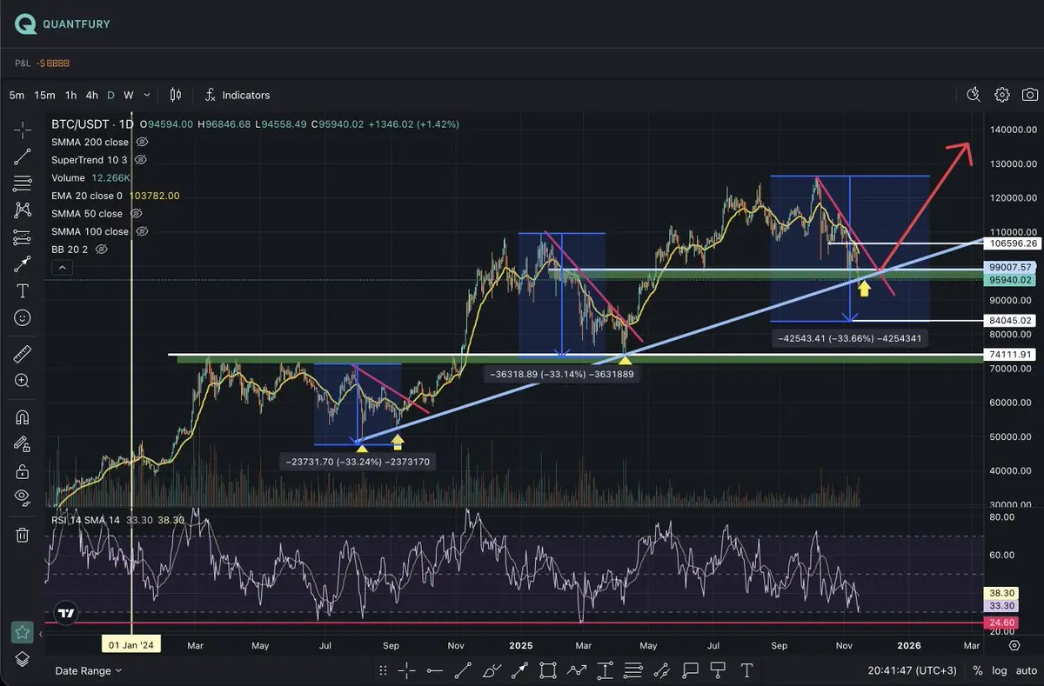
Task: Select the horizontal line tool in bottom toolbar
Action: click(x=435, y=670)
